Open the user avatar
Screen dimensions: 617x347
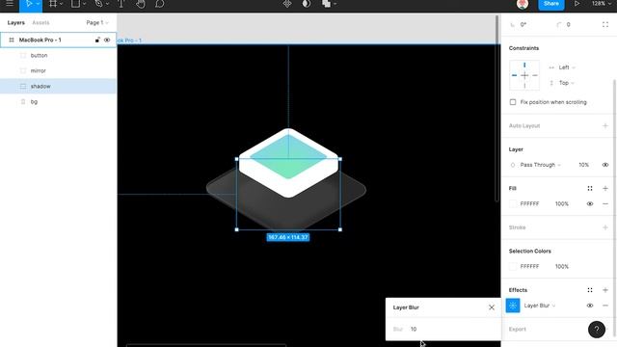[523, 4]
